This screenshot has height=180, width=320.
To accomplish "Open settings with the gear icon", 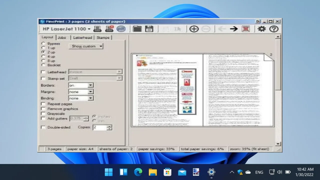I will pos(261,29).
